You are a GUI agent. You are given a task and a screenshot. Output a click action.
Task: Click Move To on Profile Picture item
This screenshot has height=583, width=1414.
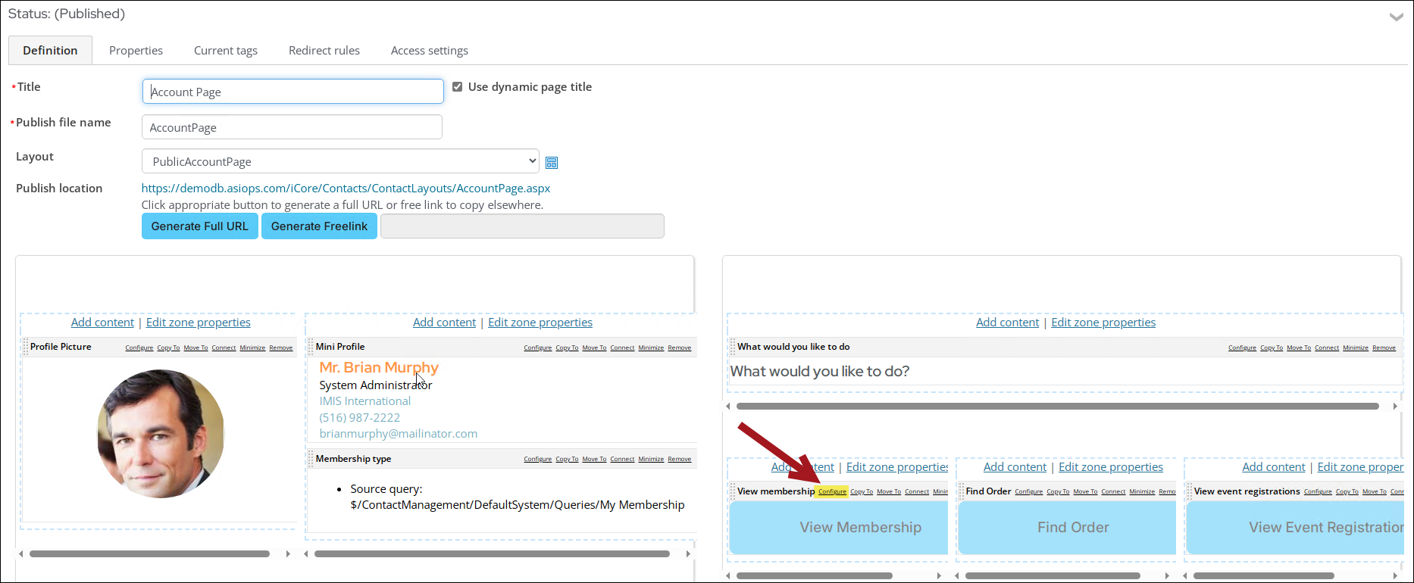point(196,348)
